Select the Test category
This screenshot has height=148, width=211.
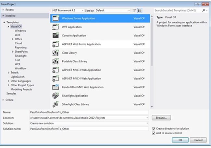17,60
